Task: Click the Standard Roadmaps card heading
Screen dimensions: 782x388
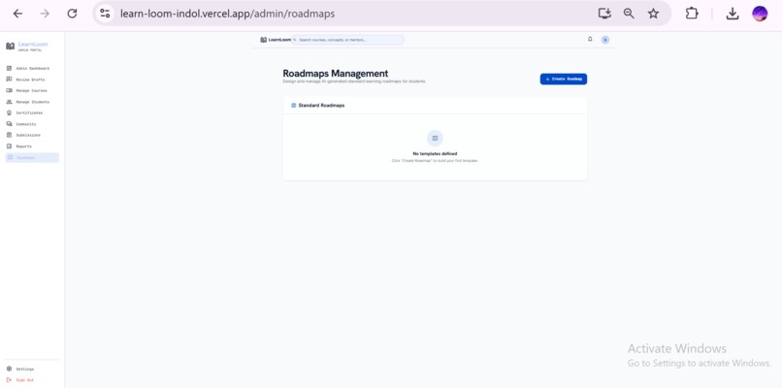Action: pos(321,106)
